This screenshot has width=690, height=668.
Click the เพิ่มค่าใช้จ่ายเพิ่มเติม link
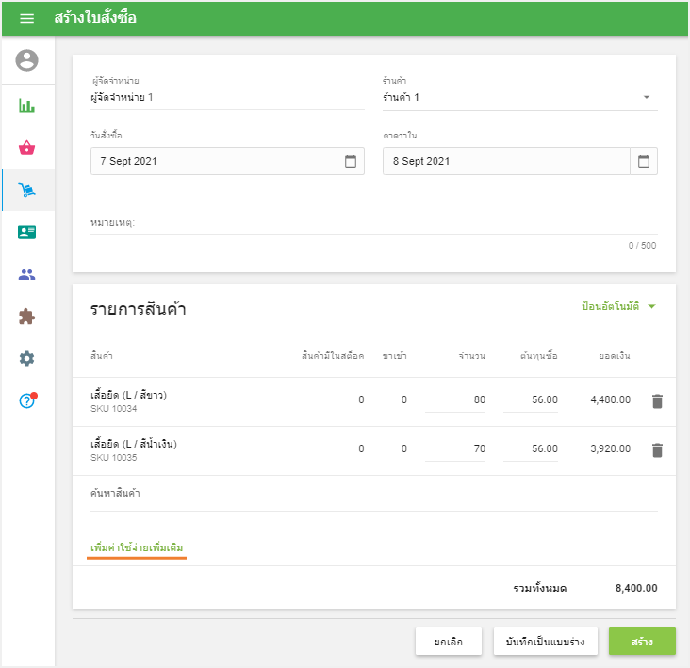tap(137, 547)
